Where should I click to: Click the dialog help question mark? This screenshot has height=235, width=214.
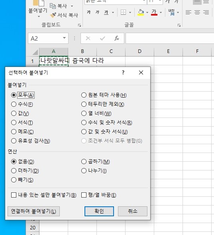tap(123, 72)
